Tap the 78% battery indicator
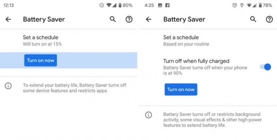 [x=265, y=6]
